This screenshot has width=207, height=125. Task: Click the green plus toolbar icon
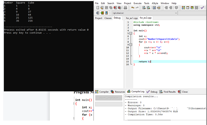tap(102, 13)
